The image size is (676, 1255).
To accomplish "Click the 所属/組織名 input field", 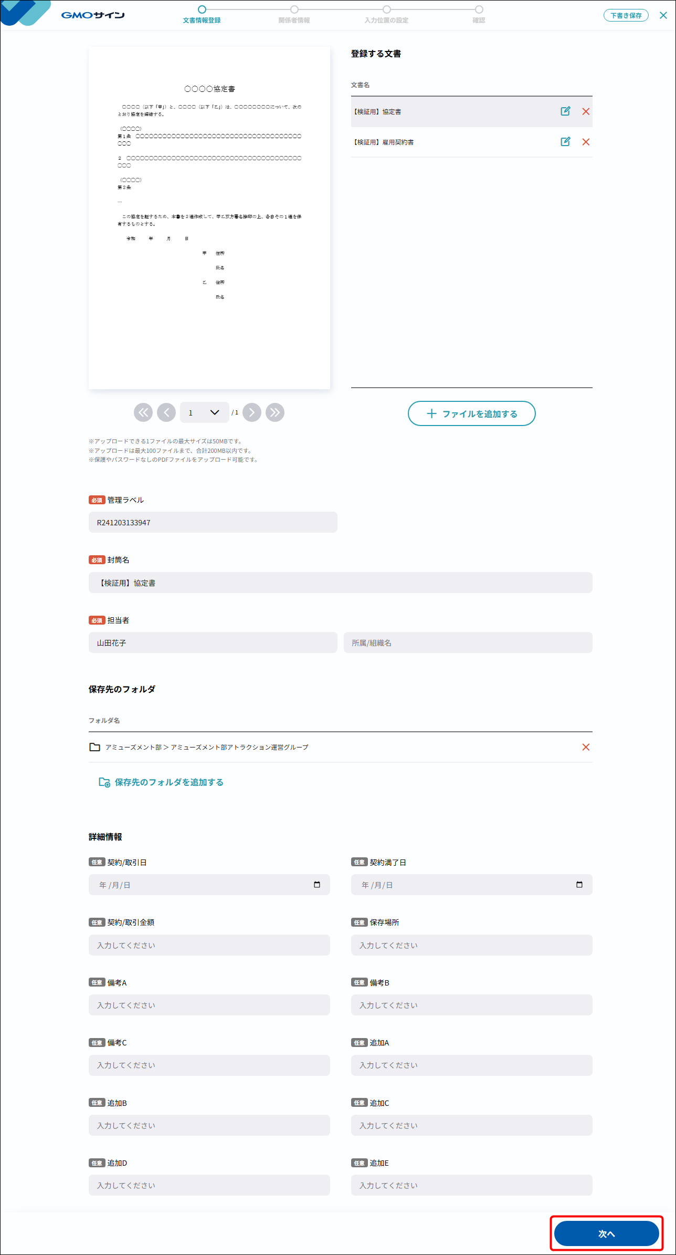I will 468,642.
